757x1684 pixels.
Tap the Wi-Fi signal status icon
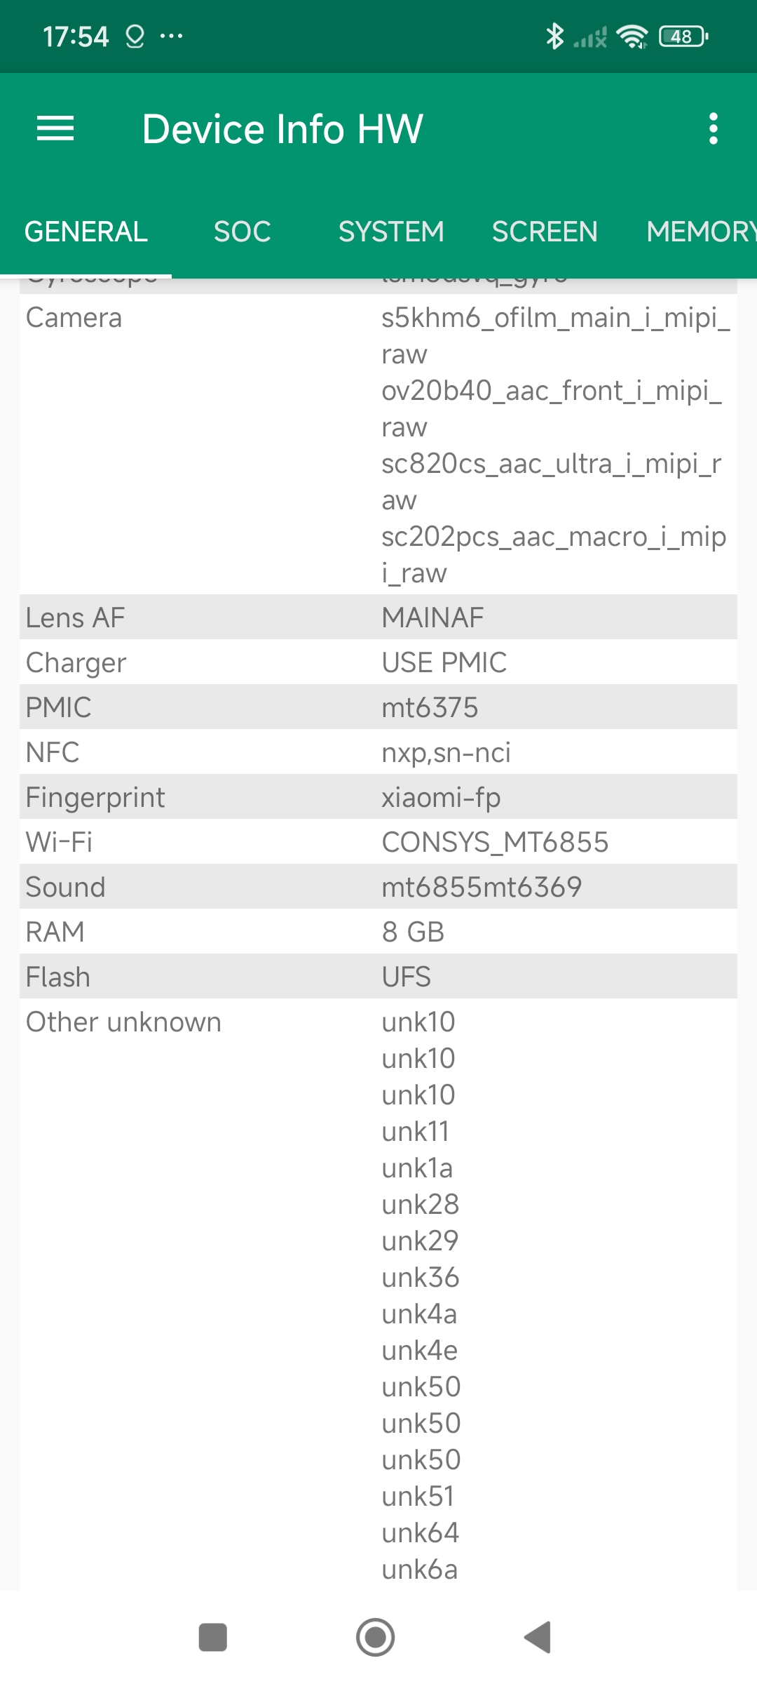[x=632, y=36]
